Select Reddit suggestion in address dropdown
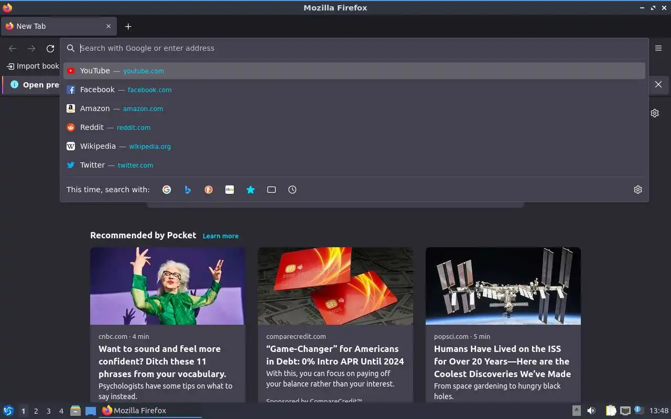This screenshot has height=419, width=671. click(x=354, y=127)
